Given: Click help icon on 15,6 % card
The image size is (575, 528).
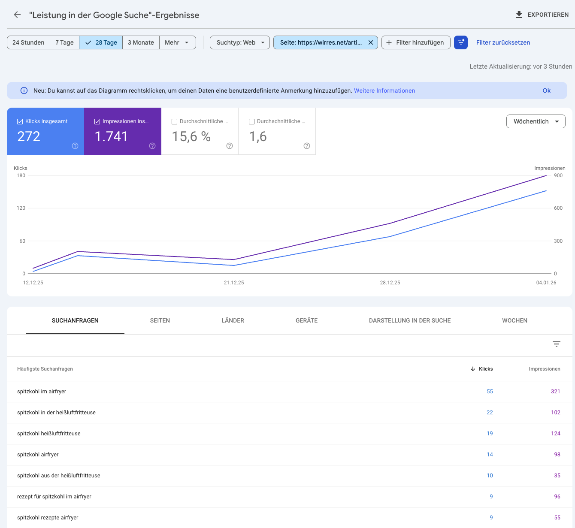Looking at the screenshot, I should tap(230, 146).
